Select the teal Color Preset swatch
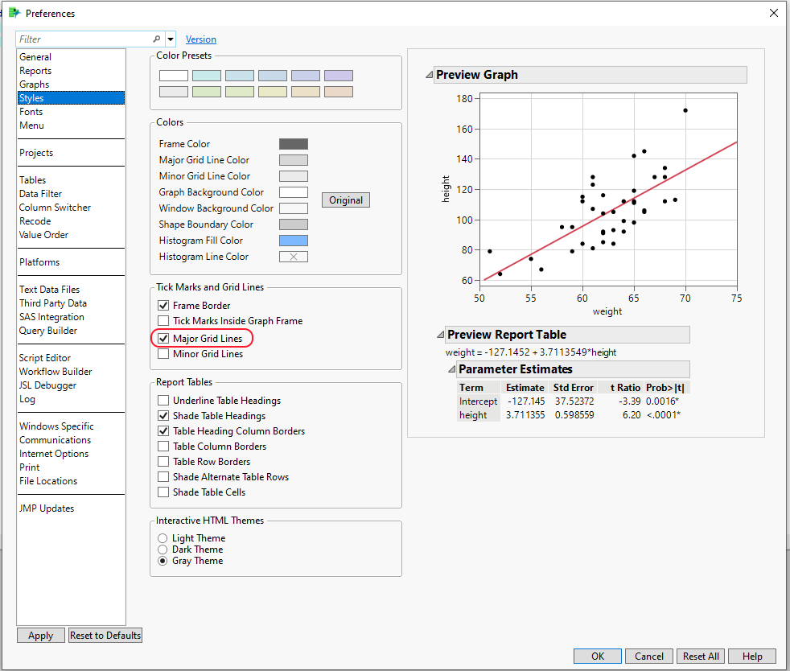This screenshot has width=790, height=671. coord(207,75)
